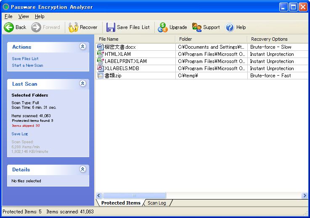The image size is (310, 218).
Task: Click the Word document icon for 機密文書.docx
Action: (x=100, y=47)
